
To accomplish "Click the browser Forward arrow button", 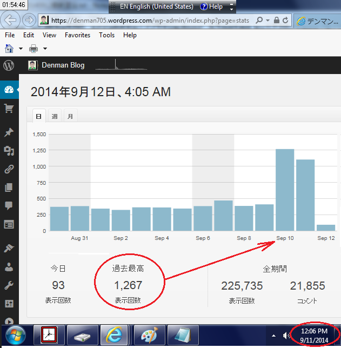I will (29, 21).
